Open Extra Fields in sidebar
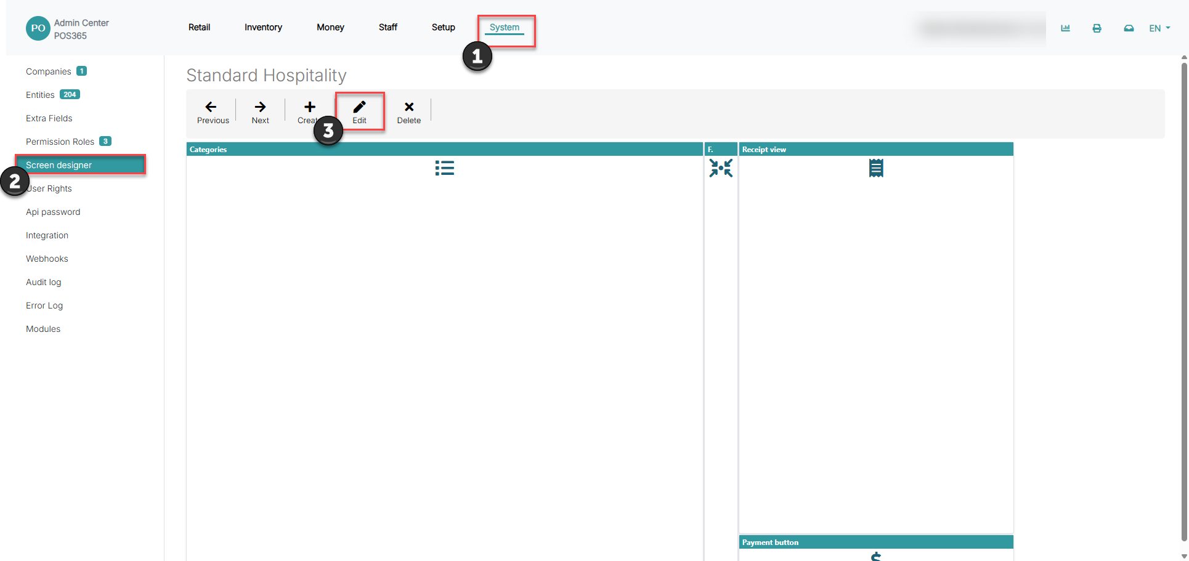Viewport: 1189px width, 561px height. point(49,118)
